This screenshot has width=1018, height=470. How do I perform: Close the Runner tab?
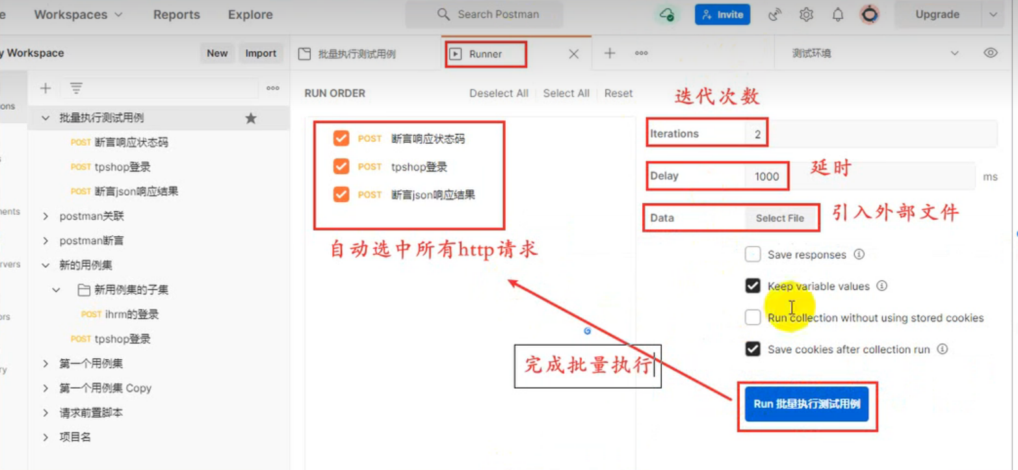pos(574,55)
